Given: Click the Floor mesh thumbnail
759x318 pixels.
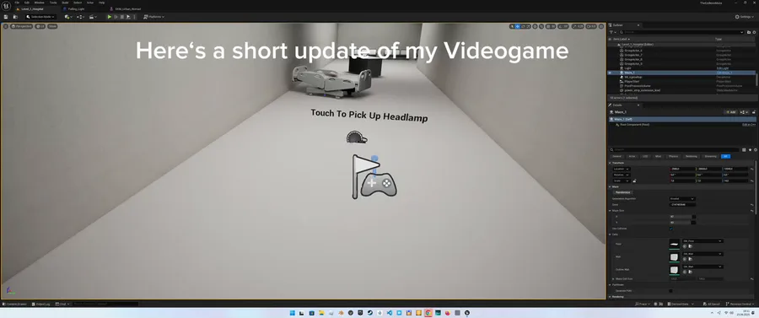Looking at the screenshot, I should click(674, 244).
